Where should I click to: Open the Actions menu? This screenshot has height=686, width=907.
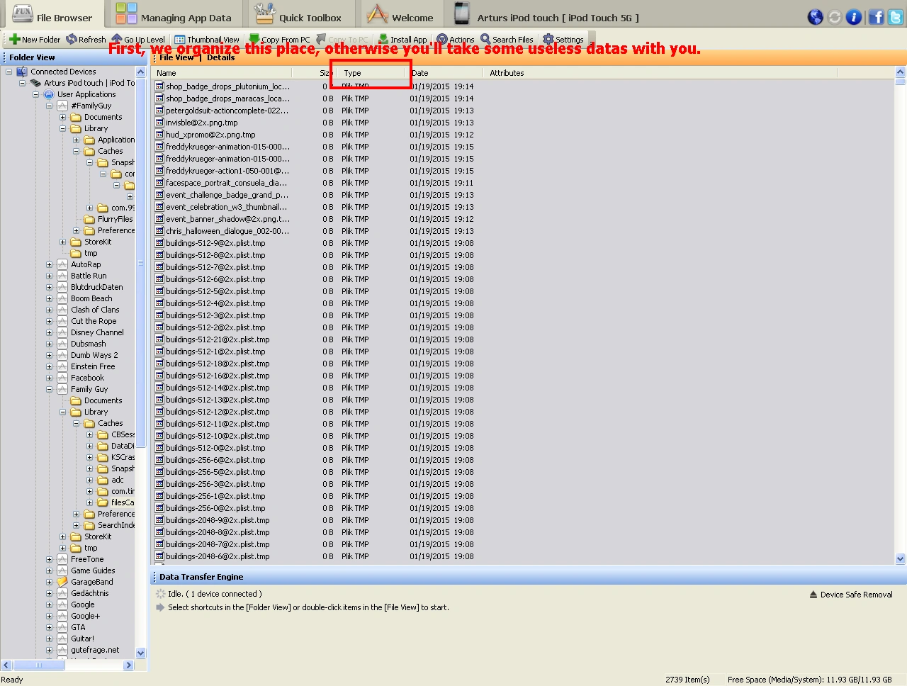click(456, 40)
